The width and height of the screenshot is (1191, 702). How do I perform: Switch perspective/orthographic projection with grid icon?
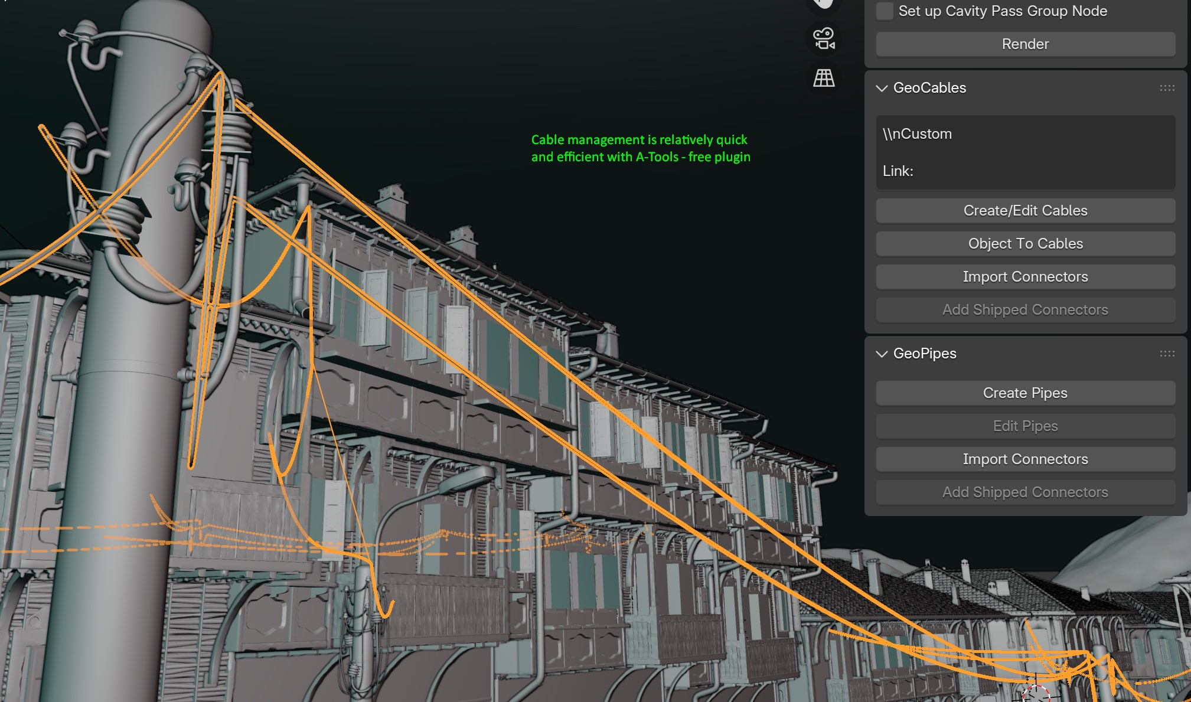[x=824, y=77]
